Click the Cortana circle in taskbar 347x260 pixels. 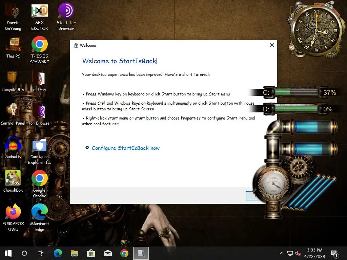24,253
